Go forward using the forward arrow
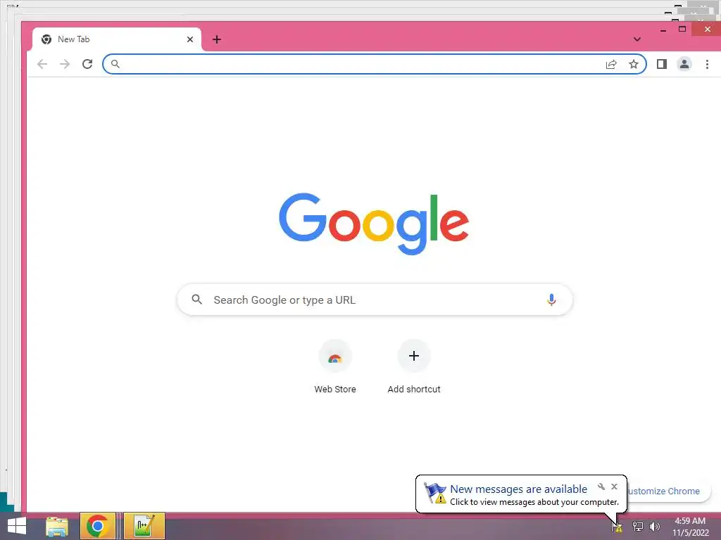721x540 pixels. [x=65, y=64]
